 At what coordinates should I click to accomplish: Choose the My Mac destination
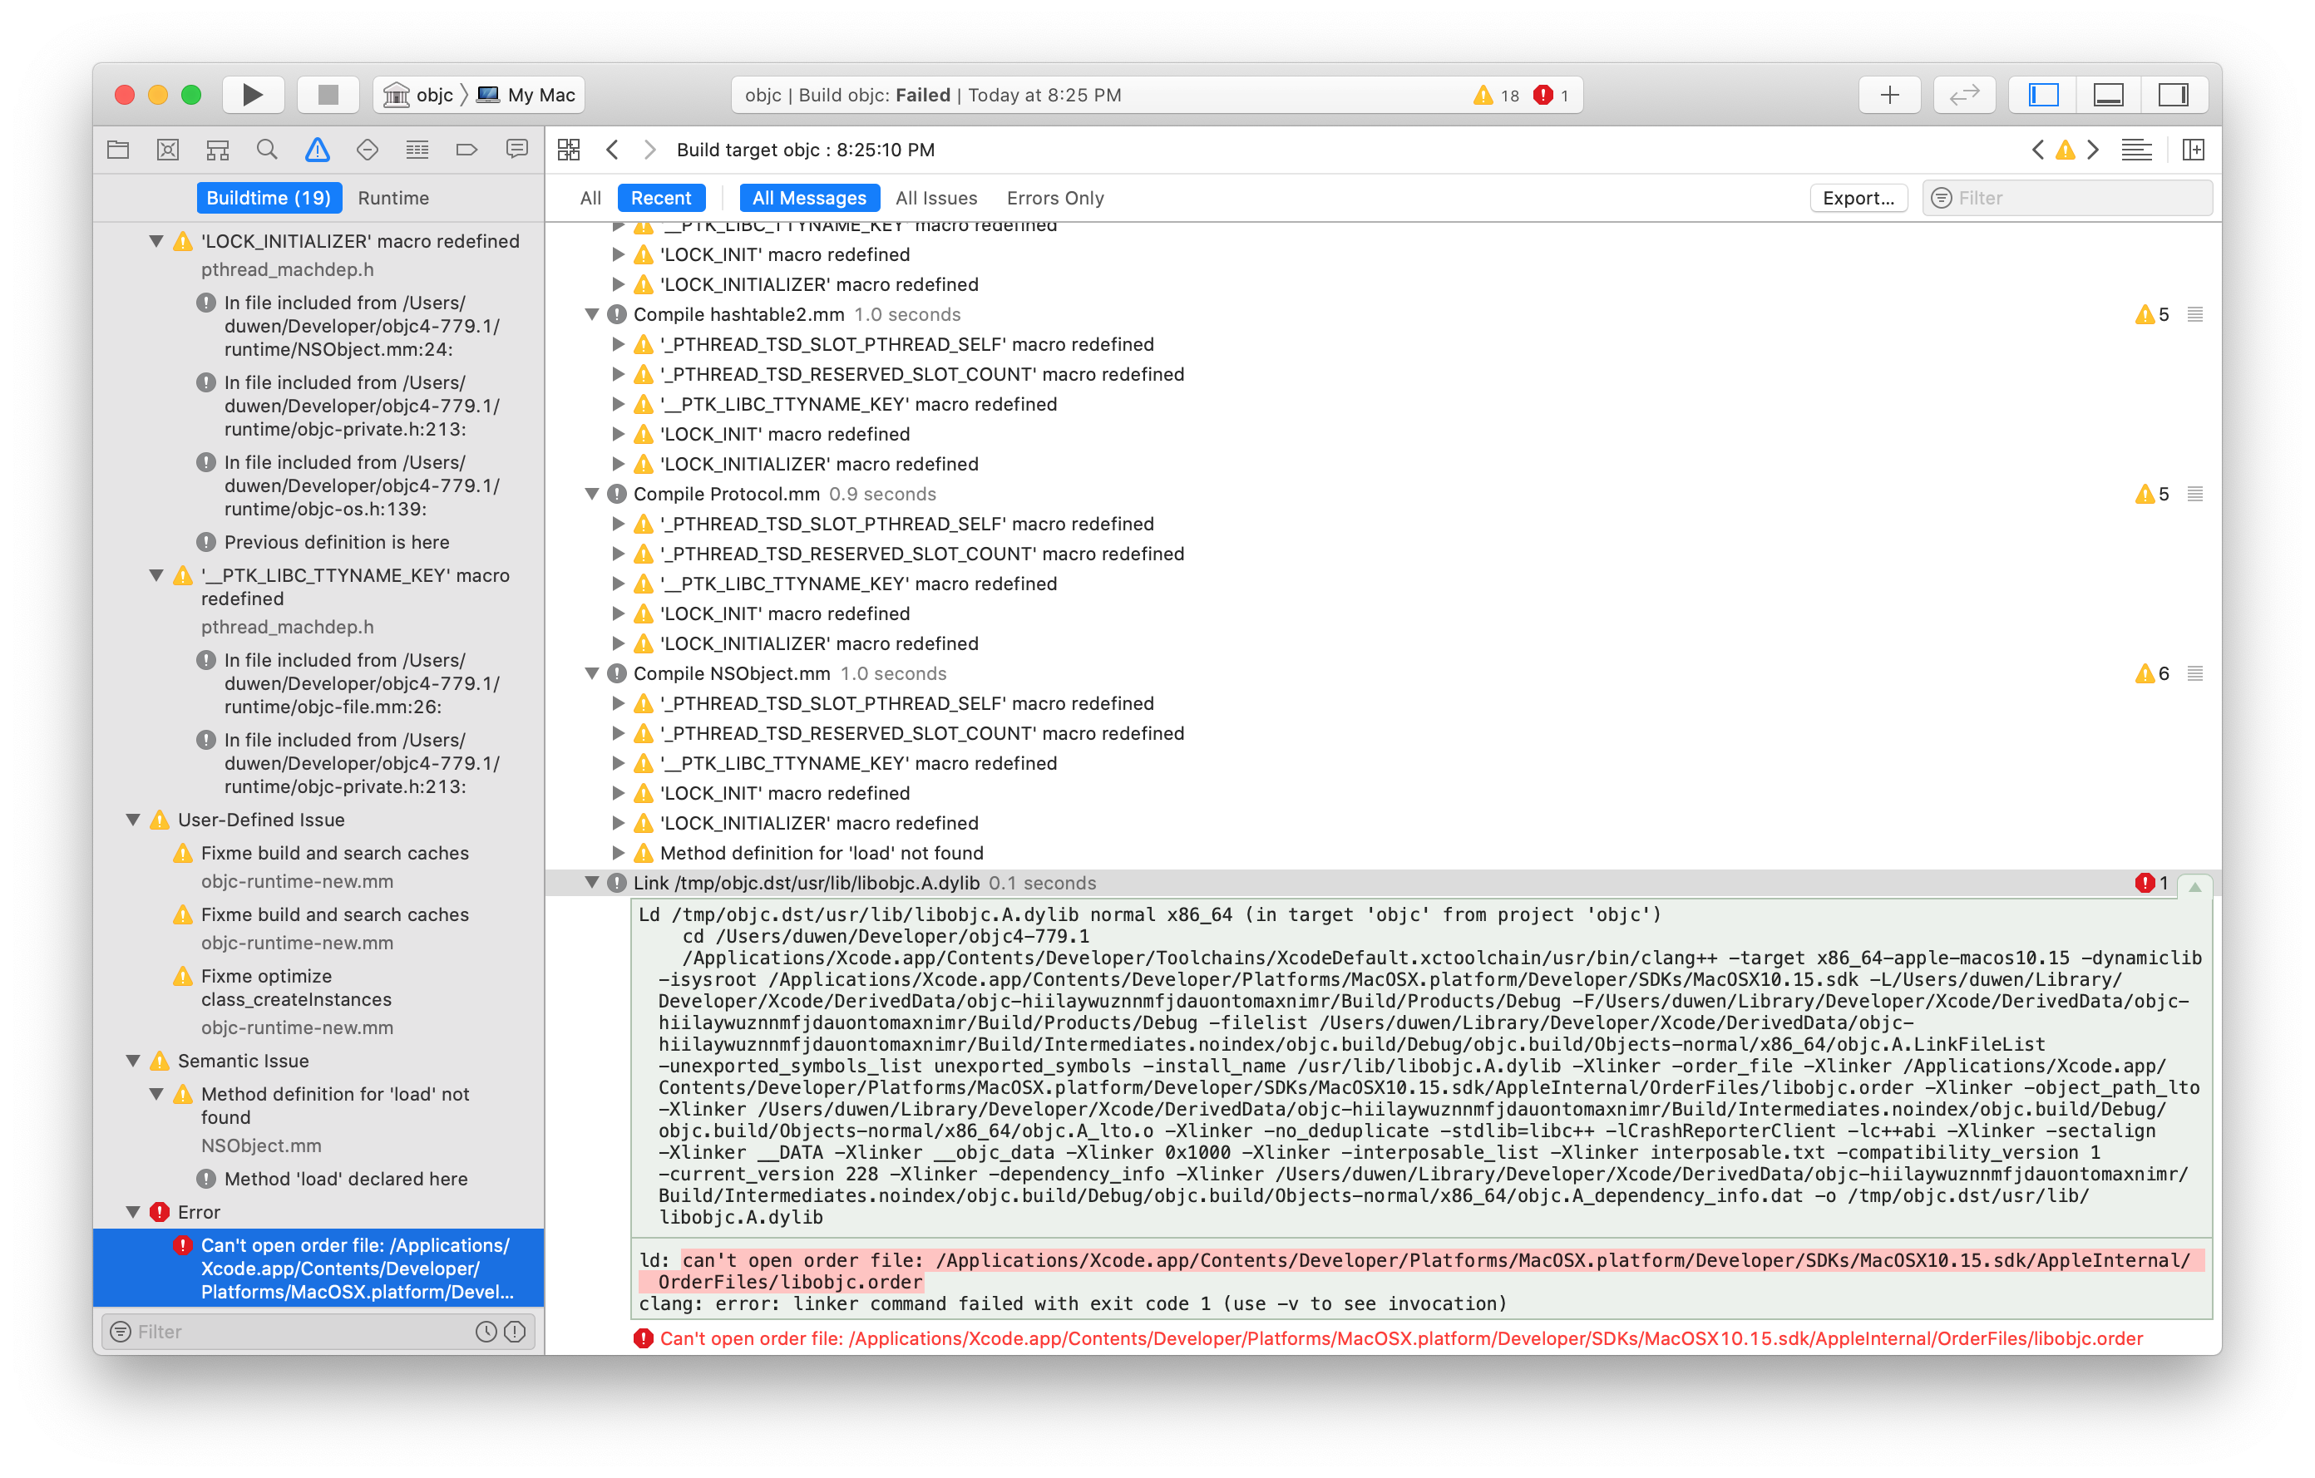[527, 94]
